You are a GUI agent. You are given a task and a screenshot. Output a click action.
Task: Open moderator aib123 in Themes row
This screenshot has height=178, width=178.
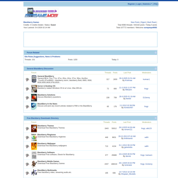149,128
